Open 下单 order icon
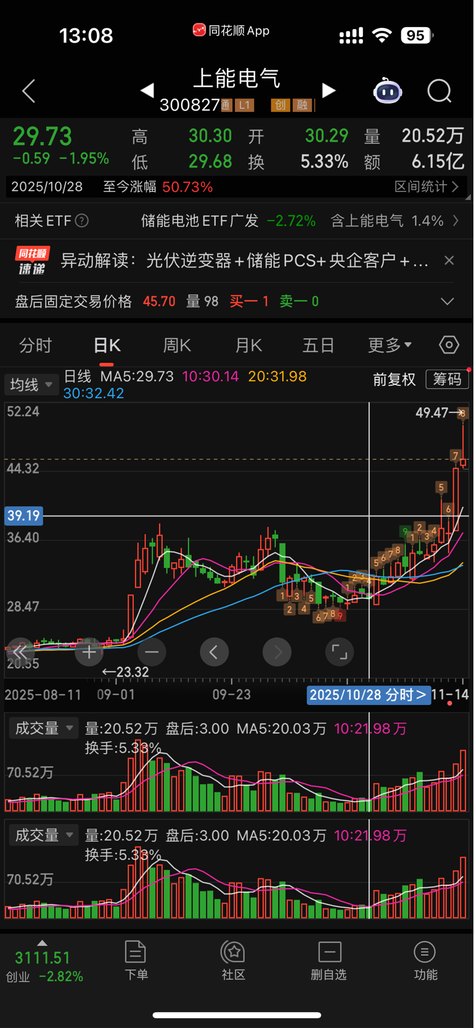474x1028 pixels. pyautogui.click(x=136, y=951)
